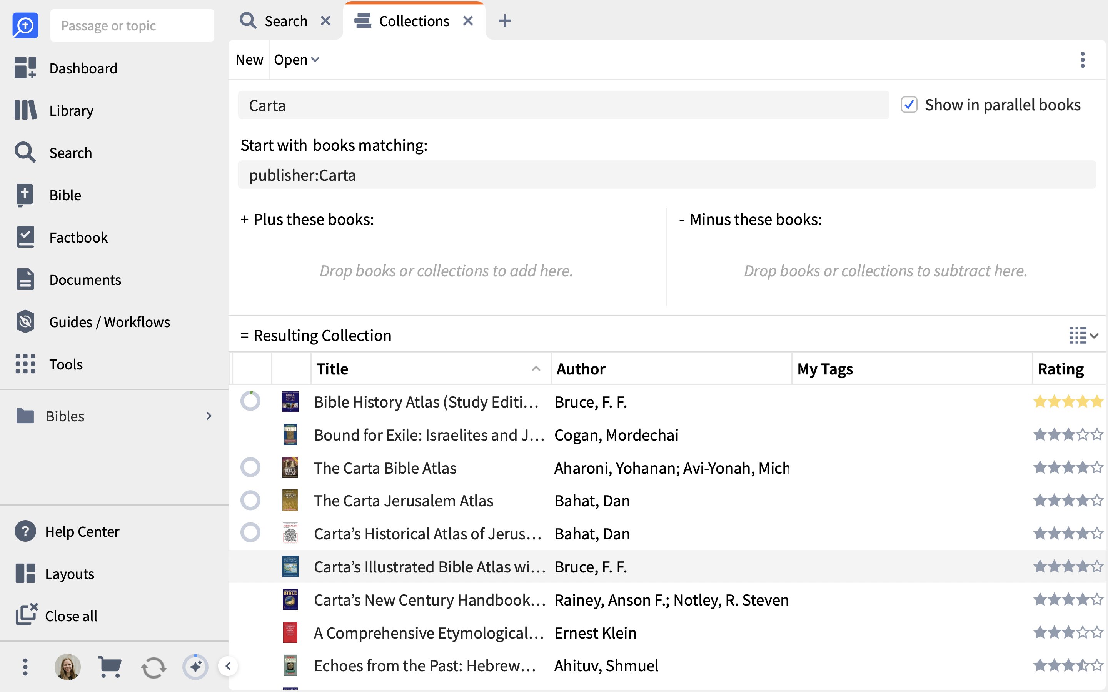
Task: Open the Tools grid icon
Action: pos(25,364)
